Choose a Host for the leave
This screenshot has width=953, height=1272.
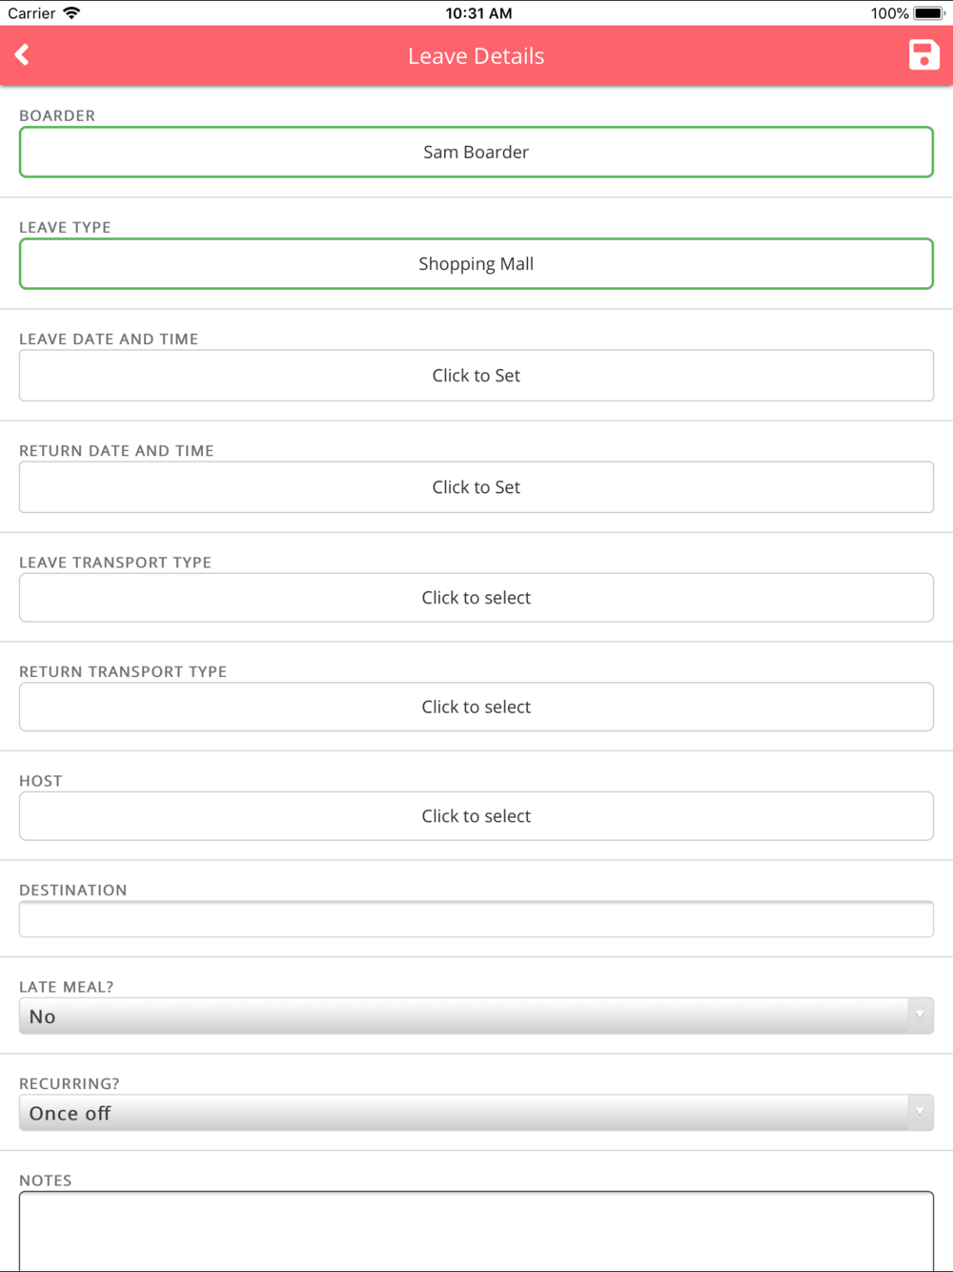(x=476, y=816)
